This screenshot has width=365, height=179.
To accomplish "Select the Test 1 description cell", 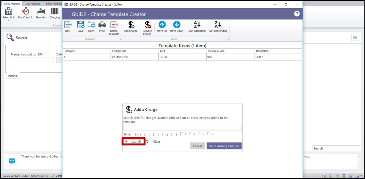I will pyautogui.click(x=278, y=57).
